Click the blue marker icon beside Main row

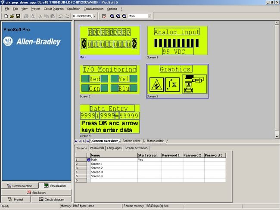pyautogui.click(x=89, y=160)
